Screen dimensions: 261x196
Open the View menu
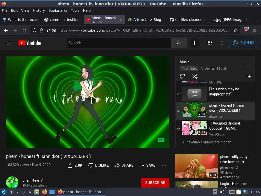pos(25,10)
